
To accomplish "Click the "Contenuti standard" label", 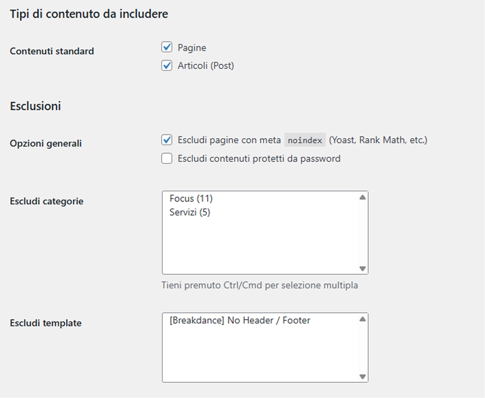I will [x=52, y=51].
